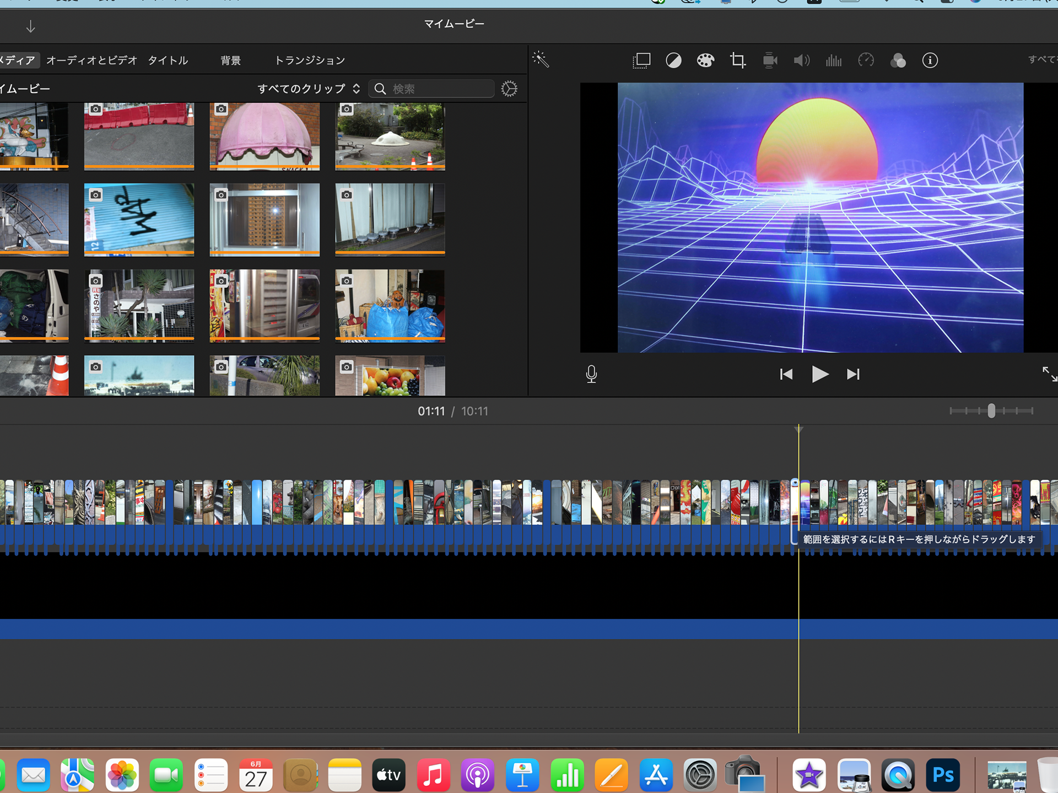
Task: Open Keynote from the dock
Action: pyautogui.click(x=522, y=775)
